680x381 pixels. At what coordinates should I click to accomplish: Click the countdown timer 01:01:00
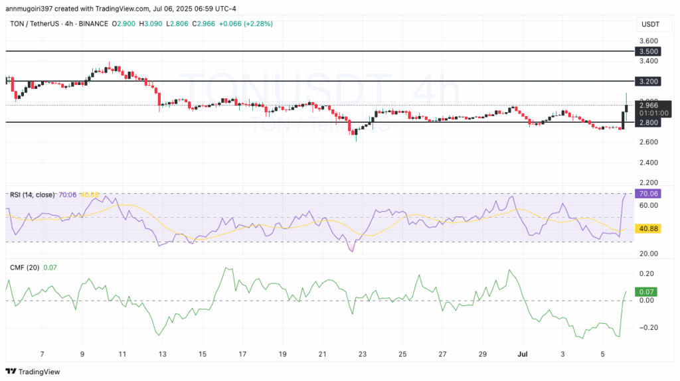tap(654, 113)
